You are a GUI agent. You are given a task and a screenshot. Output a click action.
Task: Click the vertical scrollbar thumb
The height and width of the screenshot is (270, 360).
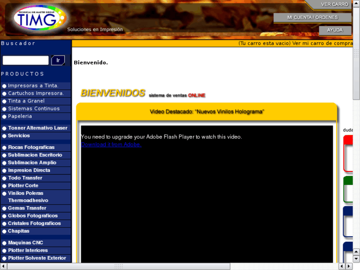pos(357,54)
